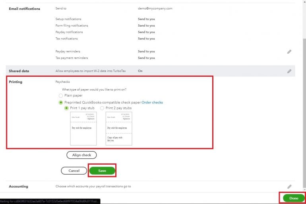Image resolution: width=306 pixels, height=204 pixels.
Task: Open the Order checks link
Action: click(152, 102)
